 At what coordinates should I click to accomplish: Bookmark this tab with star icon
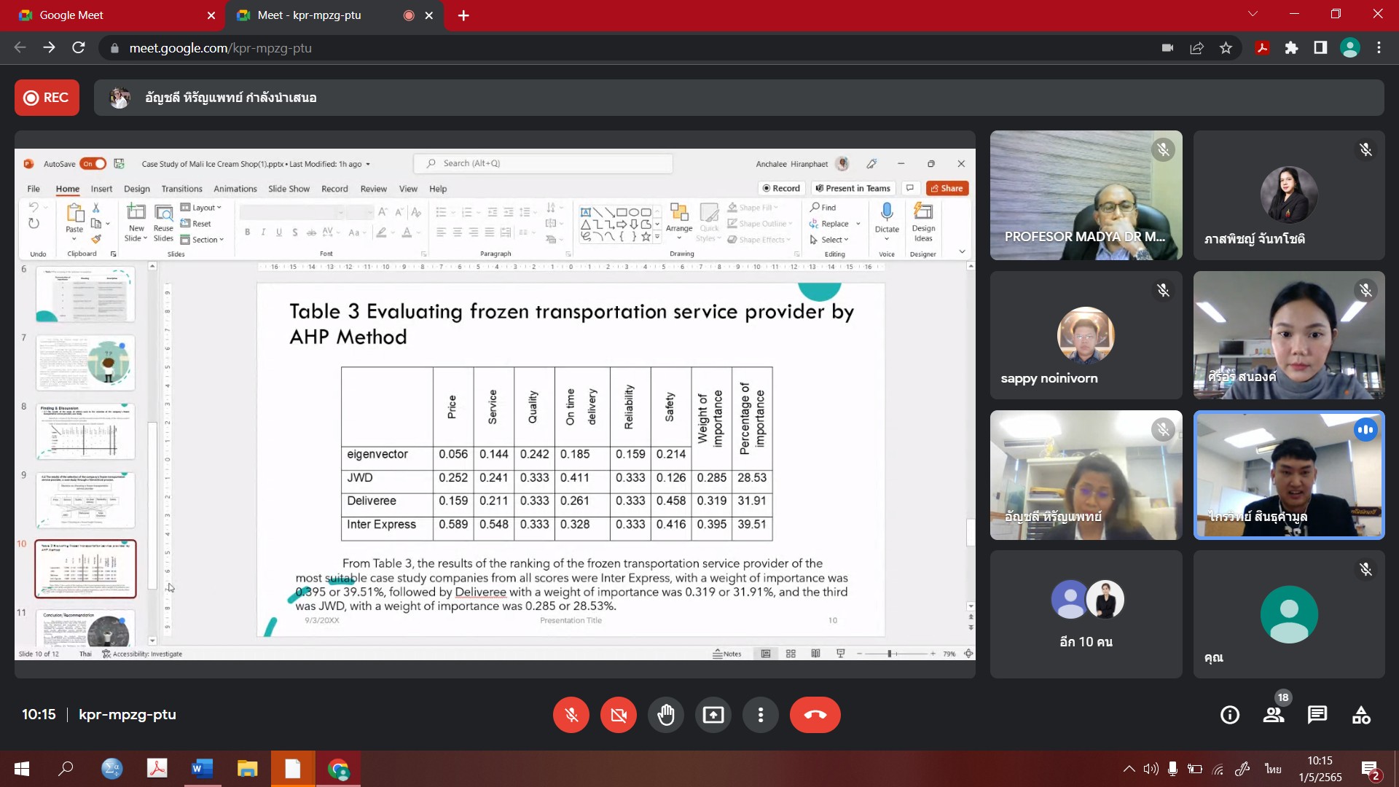point(1226,48)
